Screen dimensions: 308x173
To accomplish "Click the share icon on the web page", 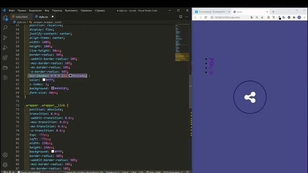I will pos(250,97).
